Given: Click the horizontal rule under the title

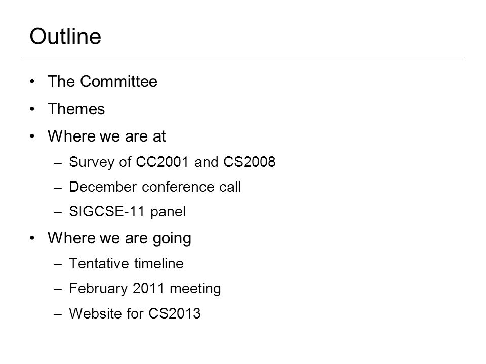Looking at the screenshot, I should (x=241, y=57).
